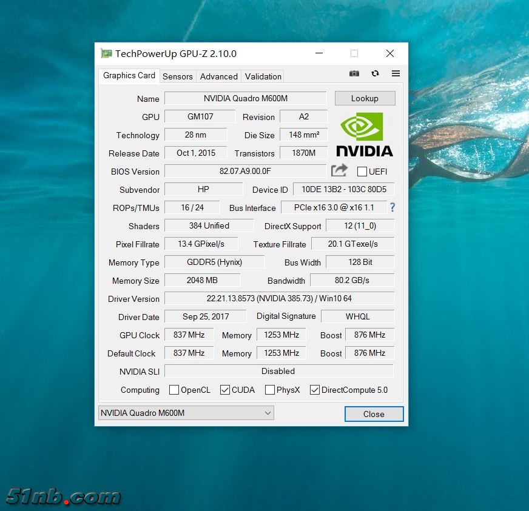Click the BIOS share/export arrow icon
529x511 pixels.
[x=340, y=171]
